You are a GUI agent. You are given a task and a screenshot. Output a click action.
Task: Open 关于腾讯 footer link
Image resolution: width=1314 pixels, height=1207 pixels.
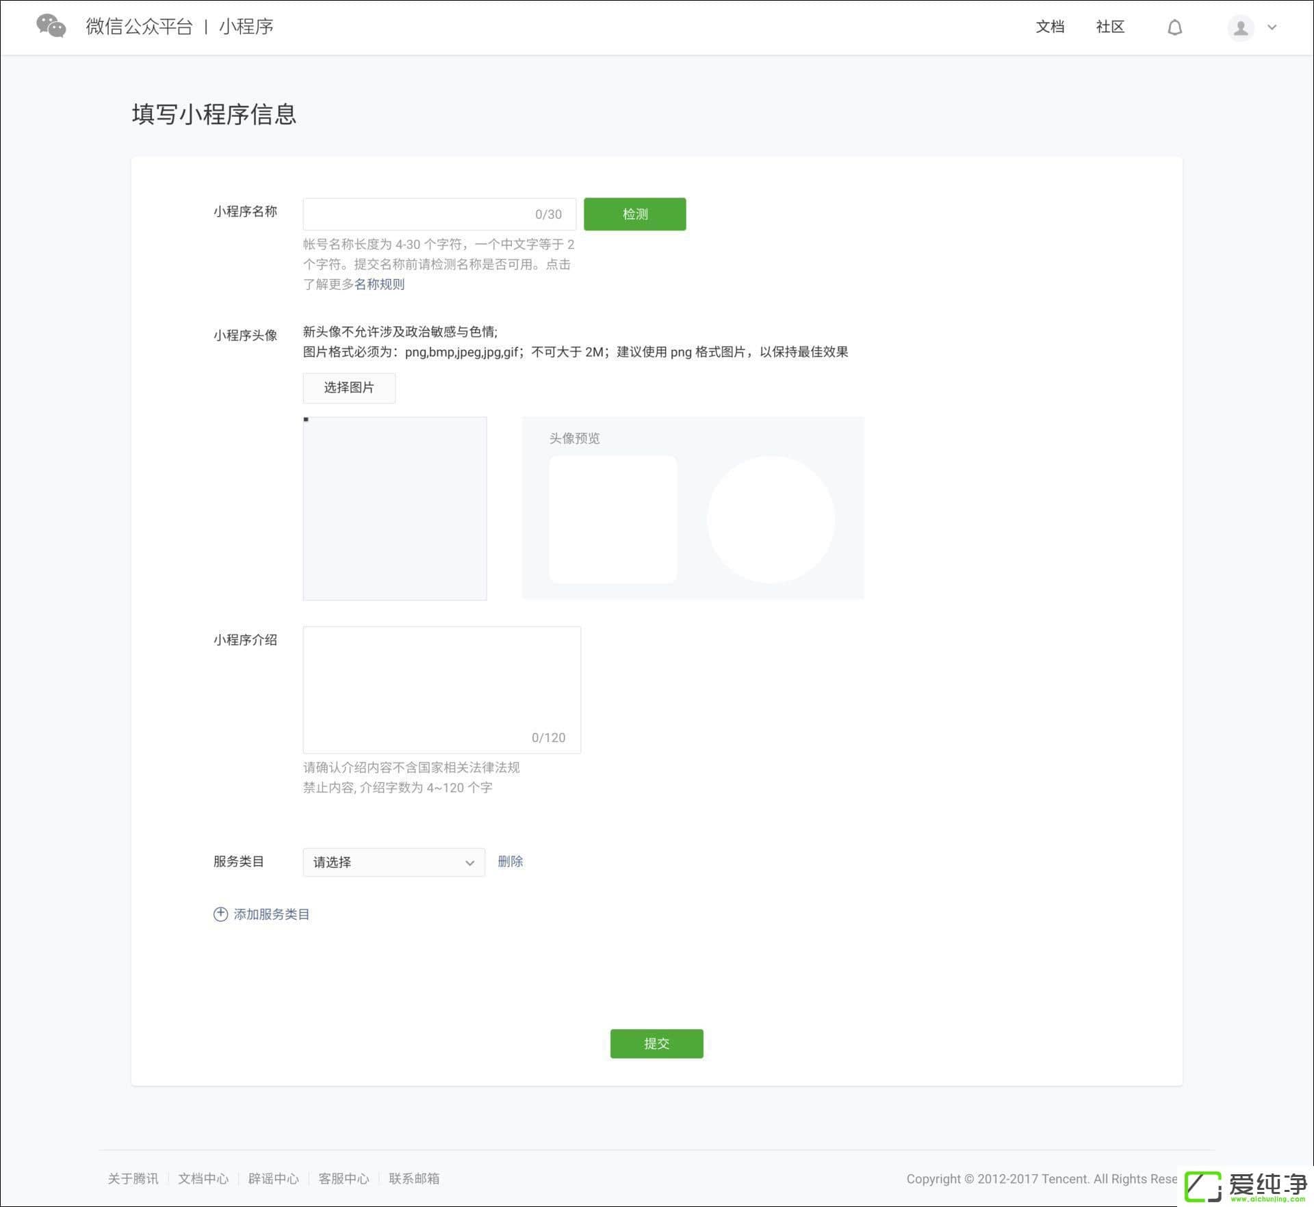(x=133, y=1178)
